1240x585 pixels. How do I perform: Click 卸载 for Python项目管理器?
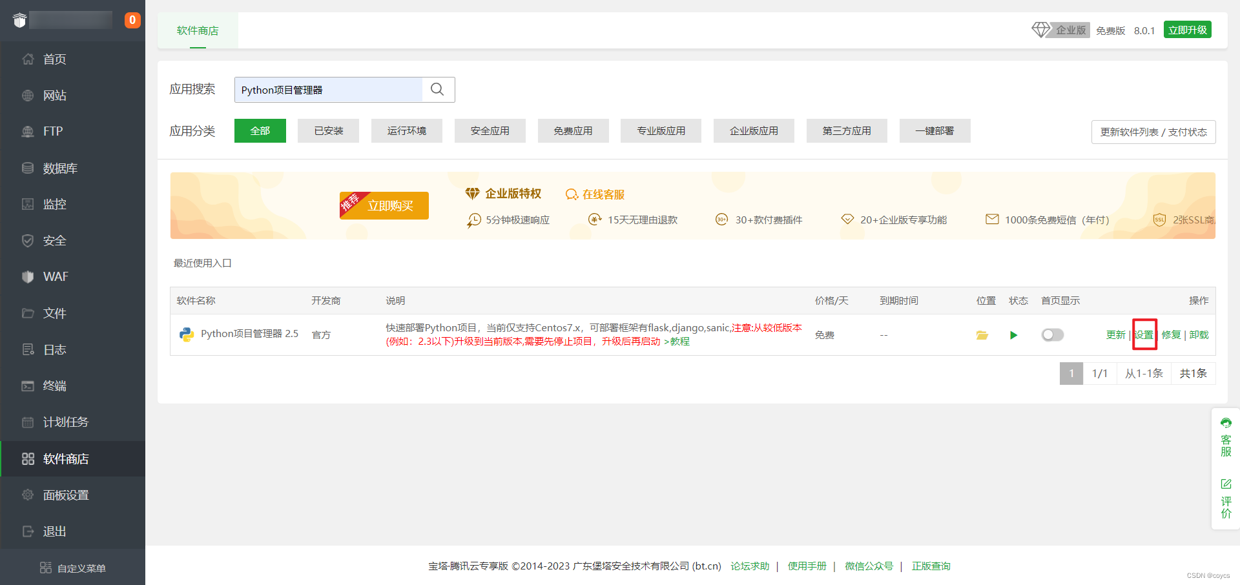pos(1199,334)
